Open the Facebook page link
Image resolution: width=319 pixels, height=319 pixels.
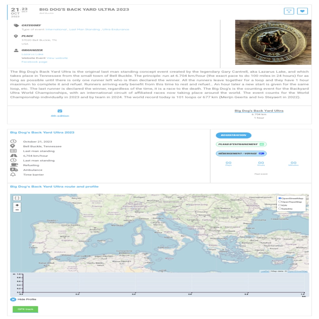[34, 62]
